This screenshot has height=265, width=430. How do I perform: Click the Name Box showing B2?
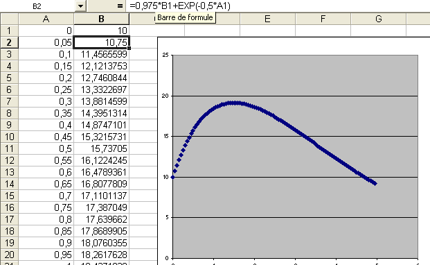click(x=37, y=6)
